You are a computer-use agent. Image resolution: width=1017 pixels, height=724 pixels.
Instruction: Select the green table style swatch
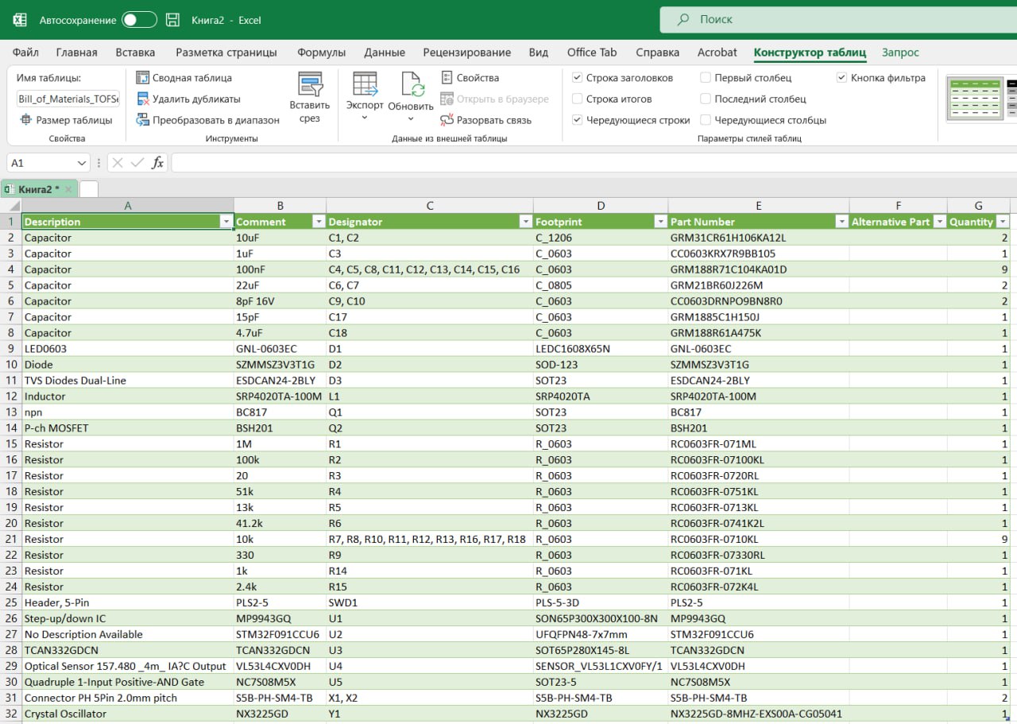pos(975,98)
